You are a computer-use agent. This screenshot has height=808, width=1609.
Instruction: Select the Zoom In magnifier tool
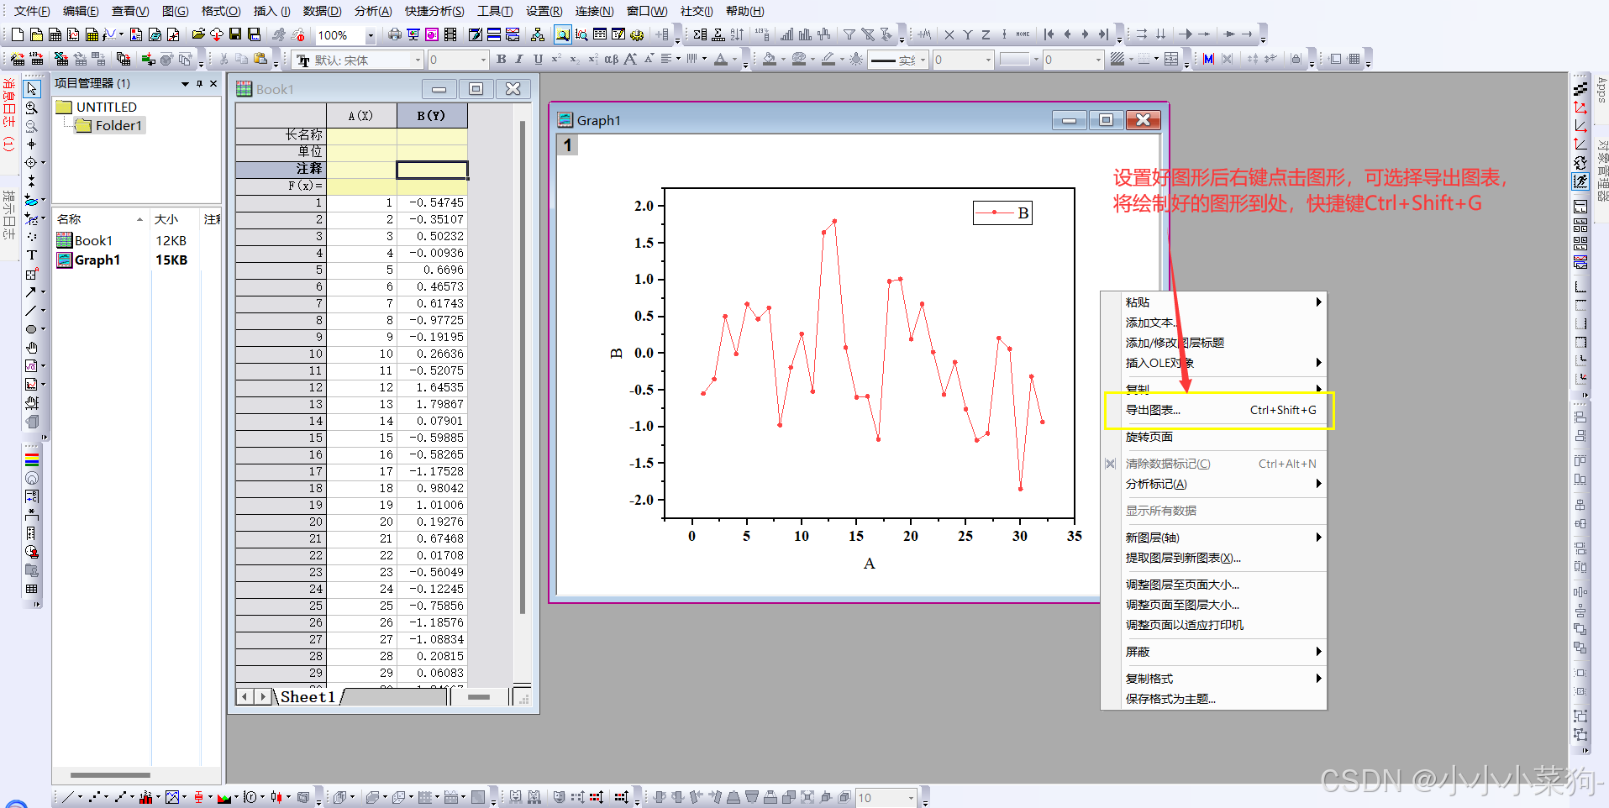click(x=32, y=108)
